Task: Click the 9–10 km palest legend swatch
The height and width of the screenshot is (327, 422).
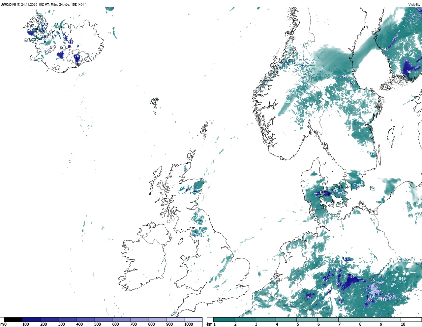Action: tap(390, 319)
